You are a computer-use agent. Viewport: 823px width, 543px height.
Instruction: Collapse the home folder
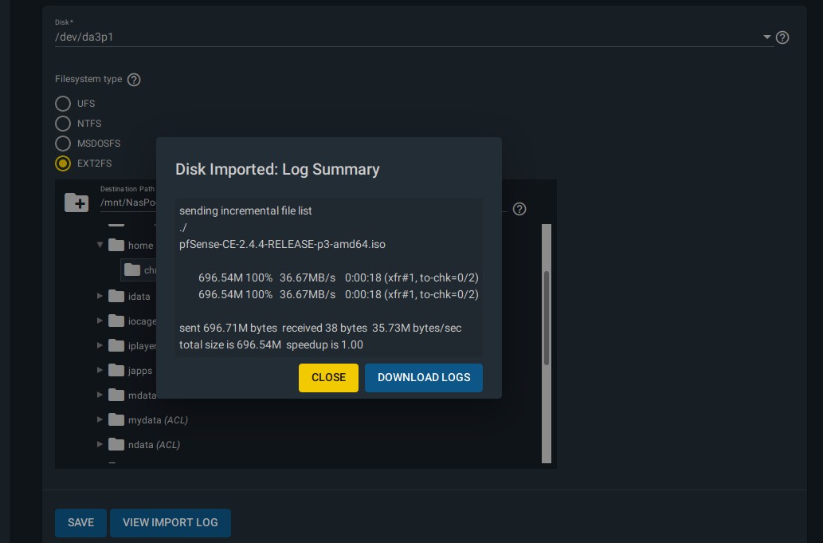tap(100, 245)
